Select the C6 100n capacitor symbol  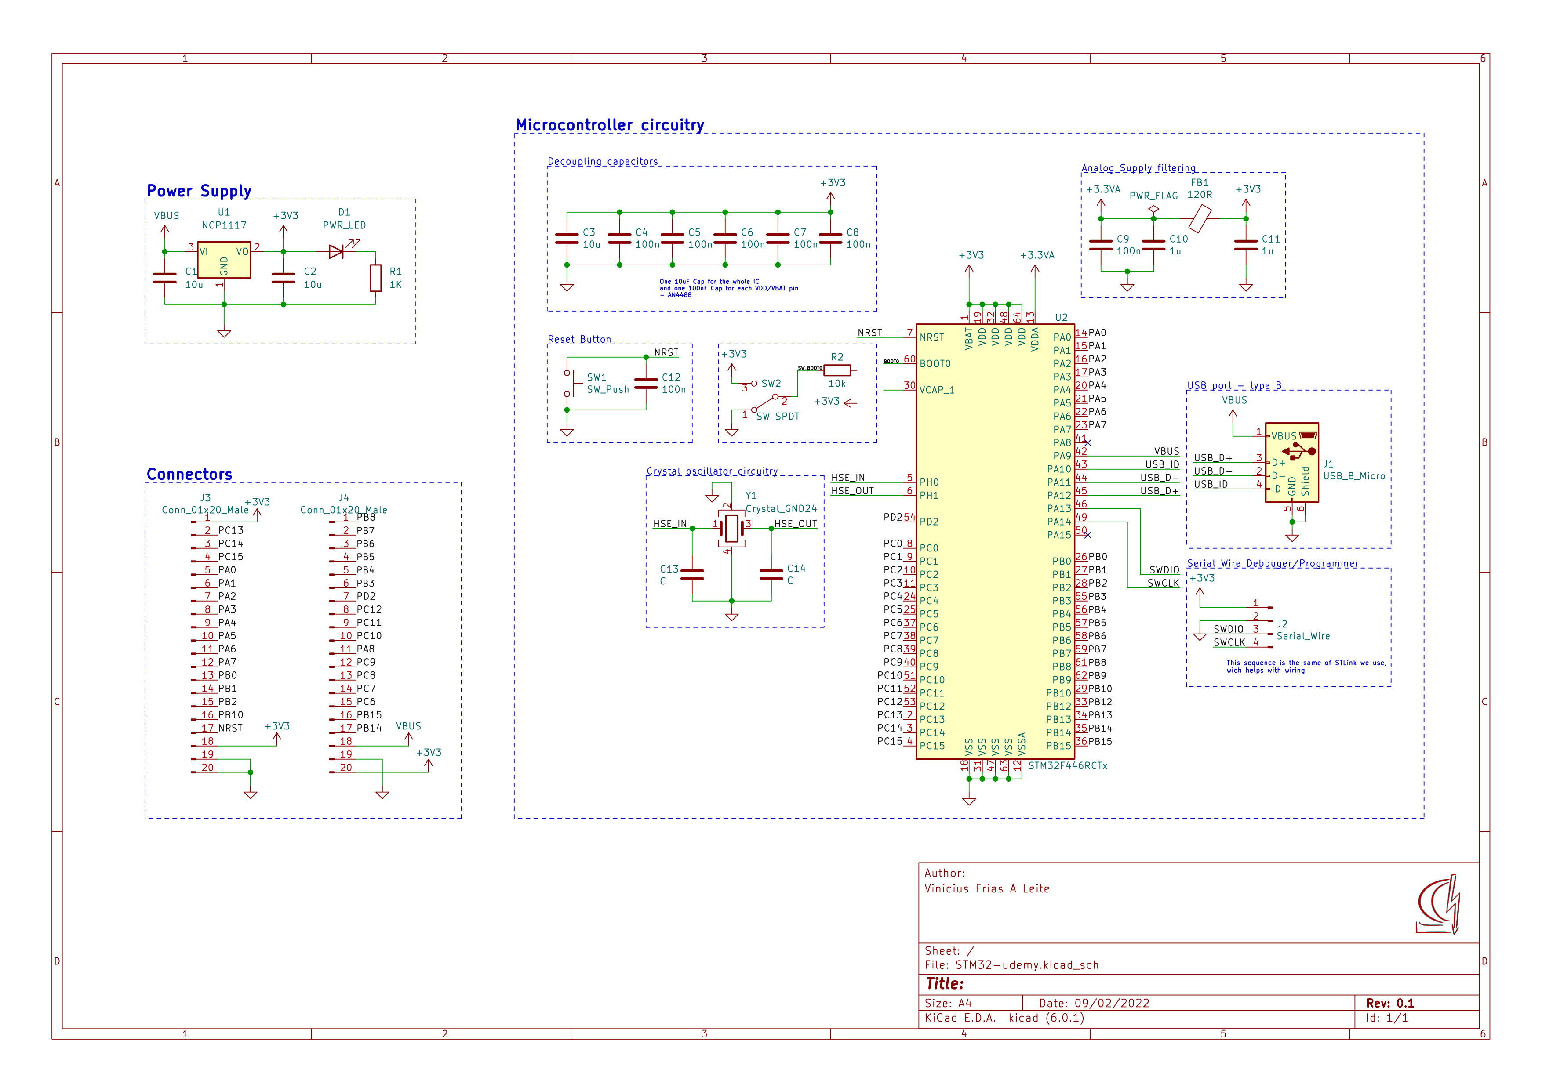[725, 239]
